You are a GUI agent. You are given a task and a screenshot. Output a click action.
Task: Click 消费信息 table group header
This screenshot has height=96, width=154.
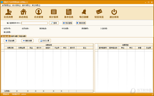49,45
